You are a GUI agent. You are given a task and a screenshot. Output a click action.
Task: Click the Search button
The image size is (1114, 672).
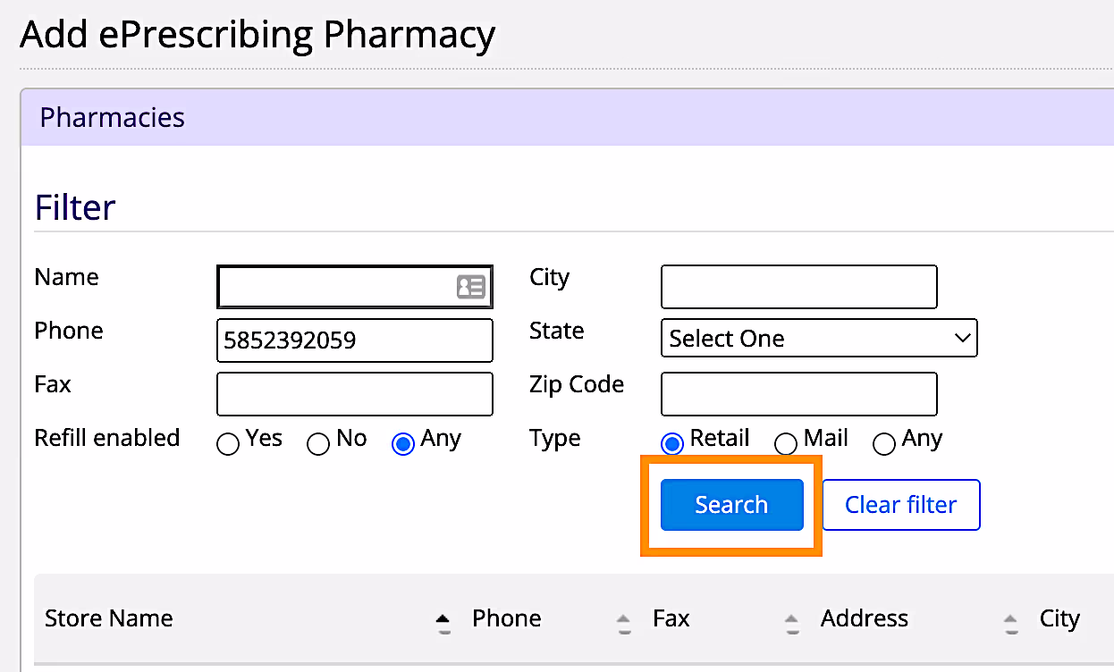731,505
